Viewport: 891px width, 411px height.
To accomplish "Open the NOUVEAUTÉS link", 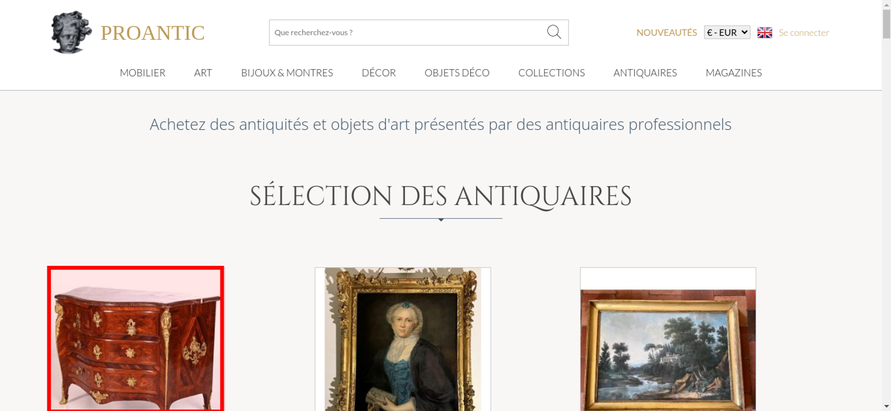I will pyautogui.click(x=666, y=33).
